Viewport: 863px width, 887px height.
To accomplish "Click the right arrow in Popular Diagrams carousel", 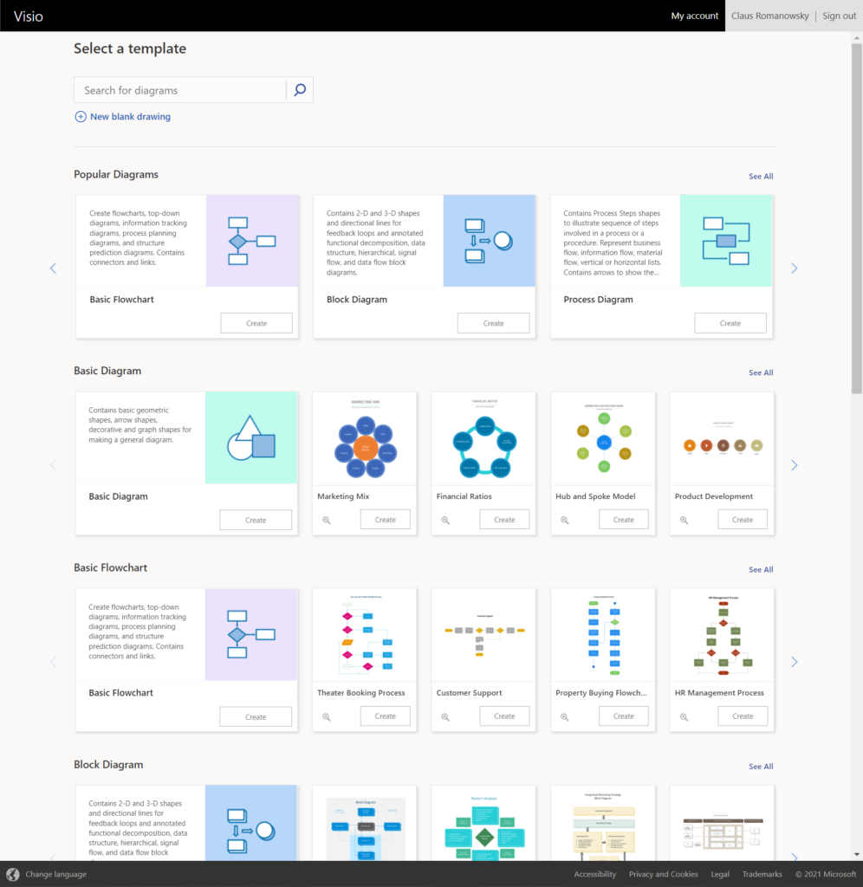I will pos(795,269).
